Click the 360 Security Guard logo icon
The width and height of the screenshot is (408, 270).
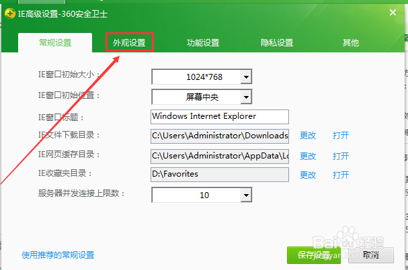click(x=10, y=13)
